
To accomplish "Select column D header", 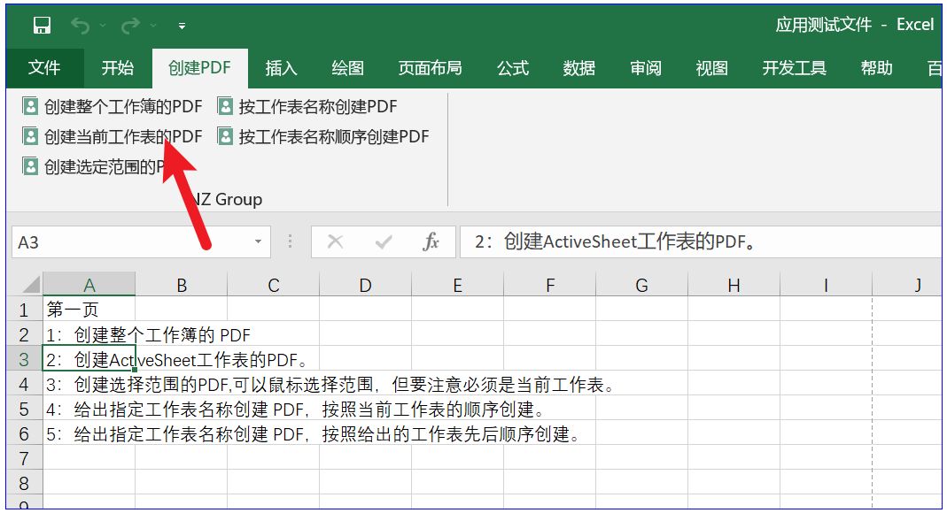I will 365,285.
